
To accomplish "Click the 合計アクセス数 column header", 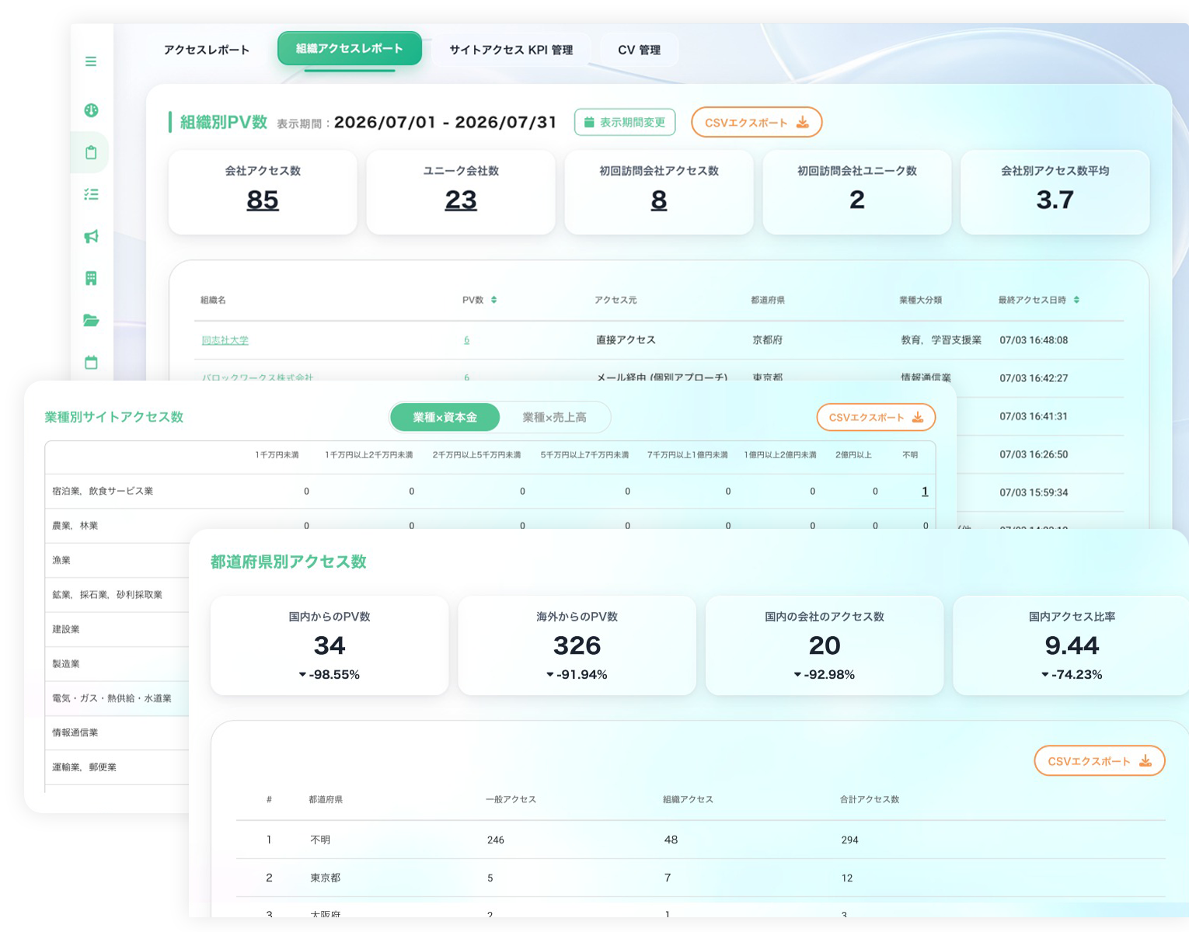I will [x=870, y=799].
